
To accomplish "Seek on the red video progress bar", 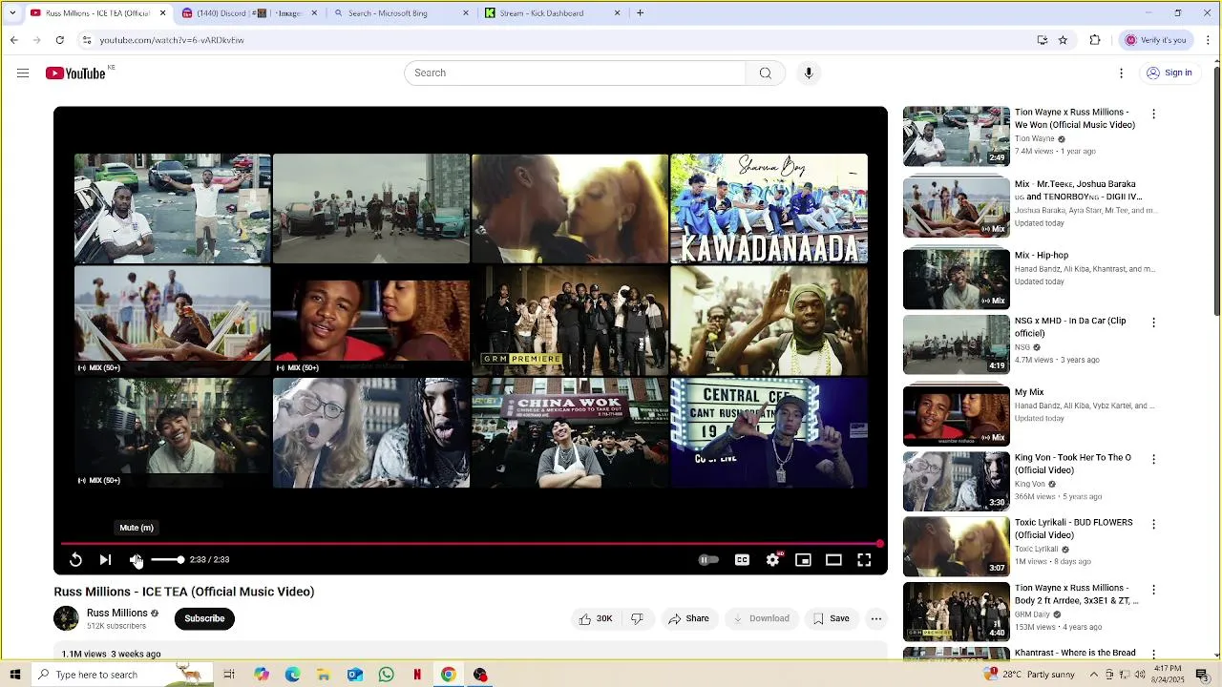I will coord(471,544).
